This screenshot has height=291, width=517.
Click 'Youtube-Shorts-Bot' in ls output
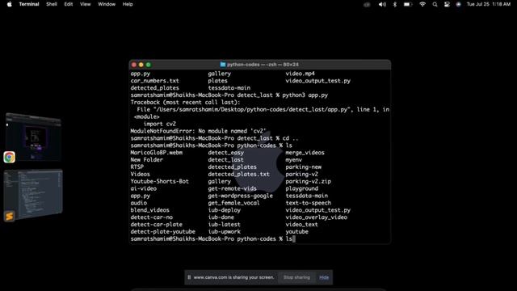point(160,181)
